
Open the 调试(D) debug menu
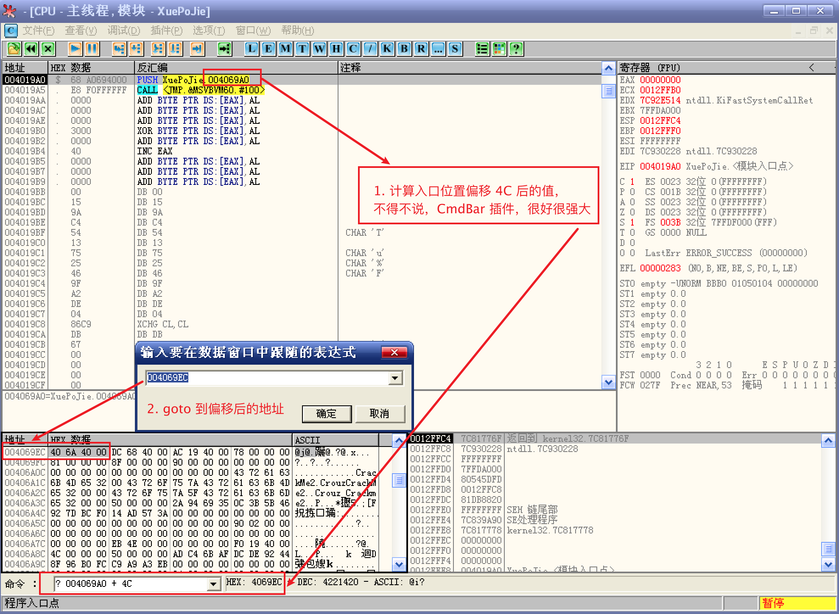pos(123,31)
